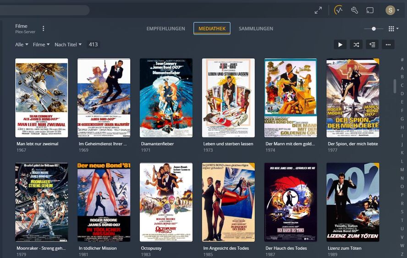Shuffle the library with shuffle icon
This screenshot has width=407, height=258.
point(356,44)
